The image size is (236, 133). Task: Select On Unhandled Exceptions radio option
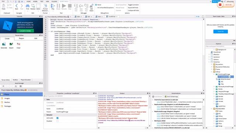[x=96, y=7]
